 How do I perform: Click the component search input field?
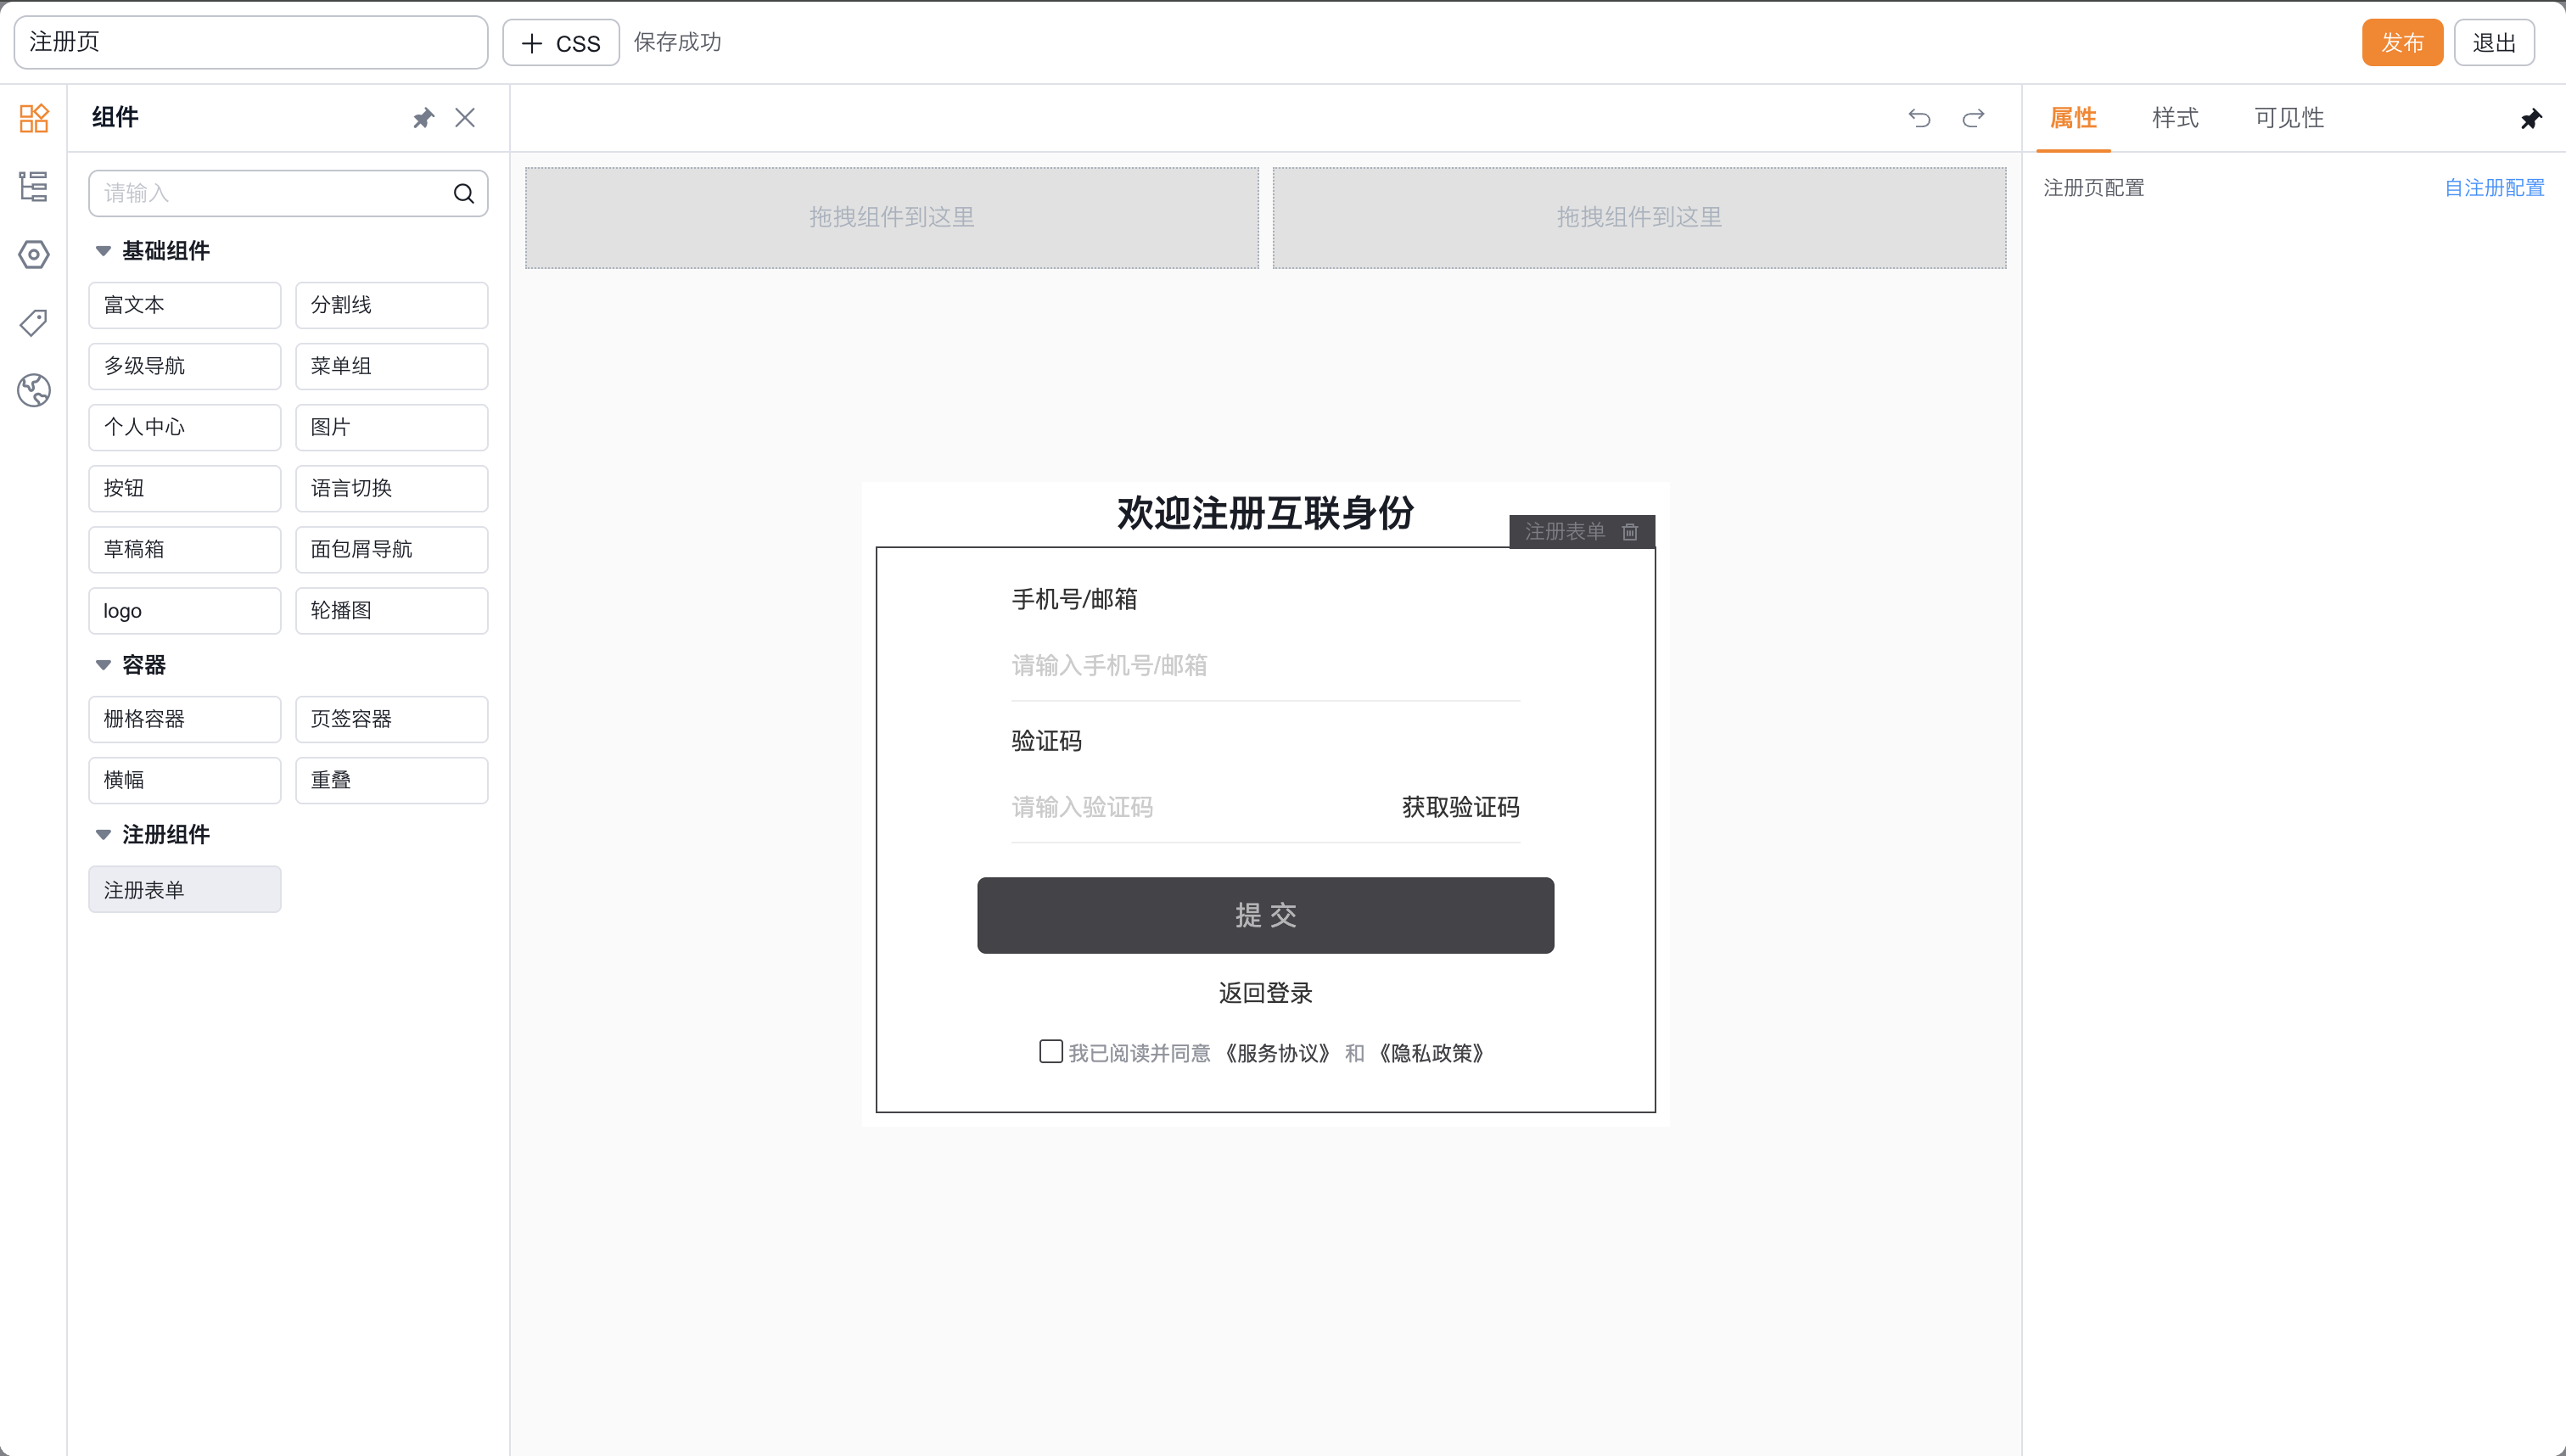coord(270,193)
